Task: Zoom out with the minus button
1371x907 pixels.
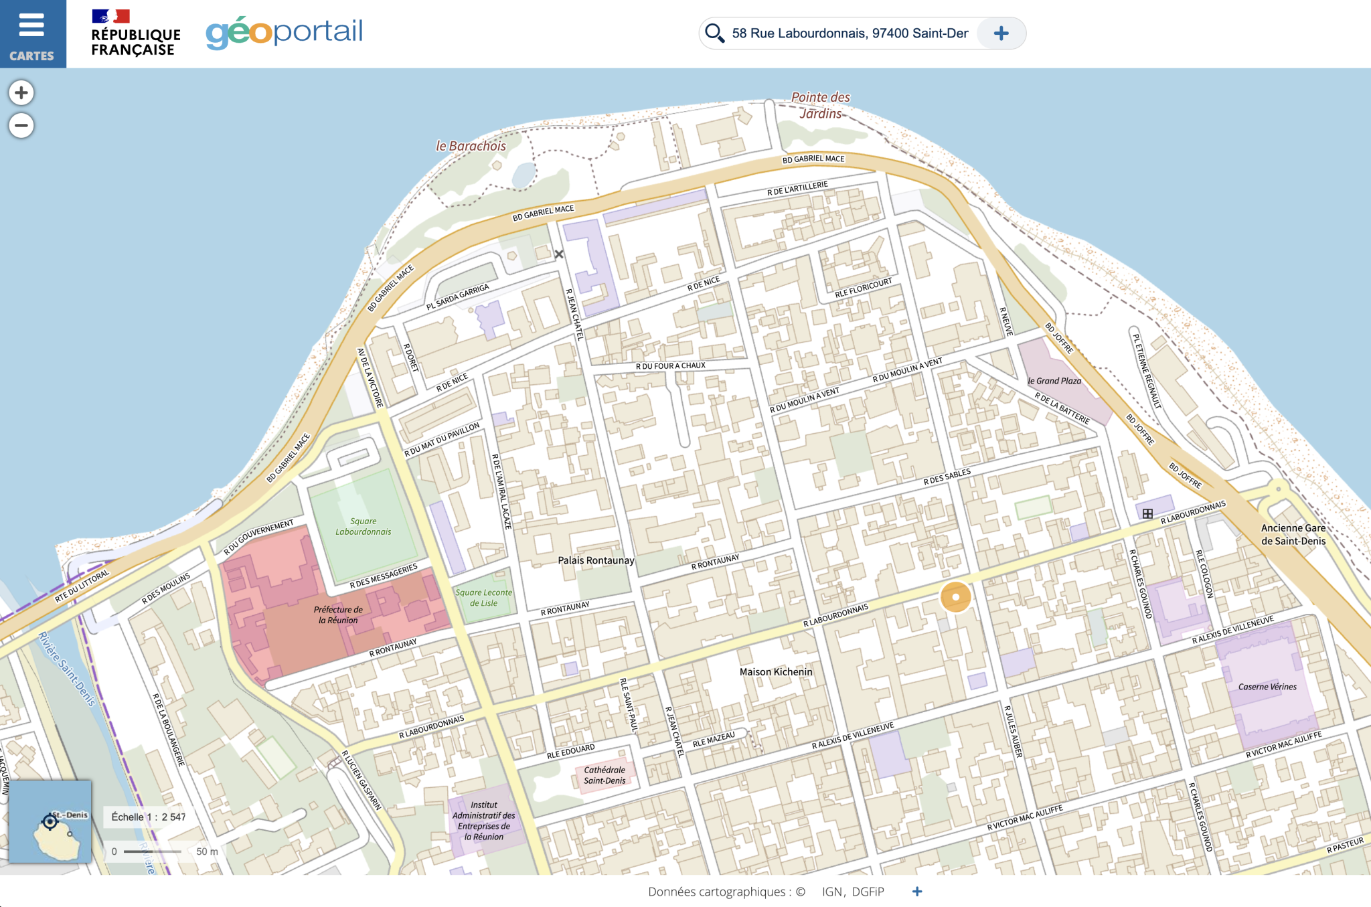Action: click(x=21, y=125)
